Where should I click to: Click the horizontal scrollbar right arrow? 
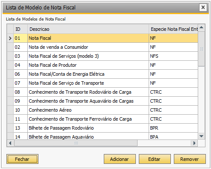coord(194,143)
